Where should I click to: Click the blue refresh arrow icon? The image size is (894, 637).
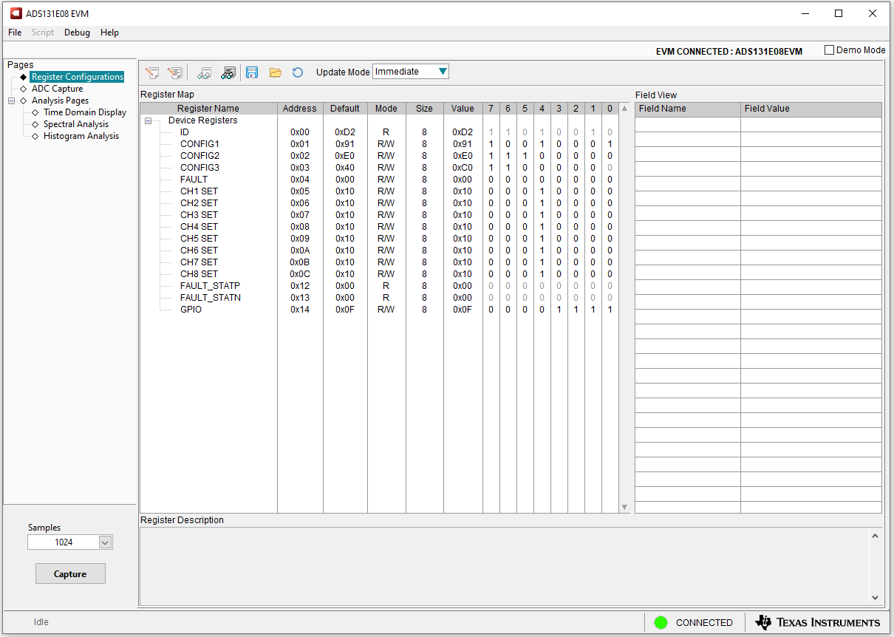298,72
